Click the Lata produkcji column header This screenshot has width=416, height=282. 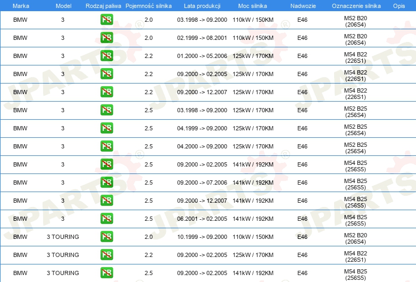point(202,6)
